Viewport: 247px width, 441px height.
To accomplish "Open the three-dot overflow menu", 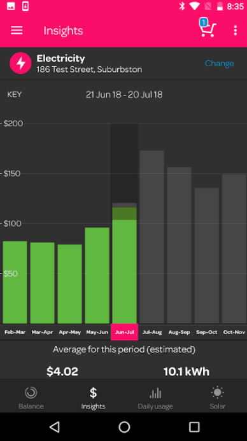I will point(236,31).
